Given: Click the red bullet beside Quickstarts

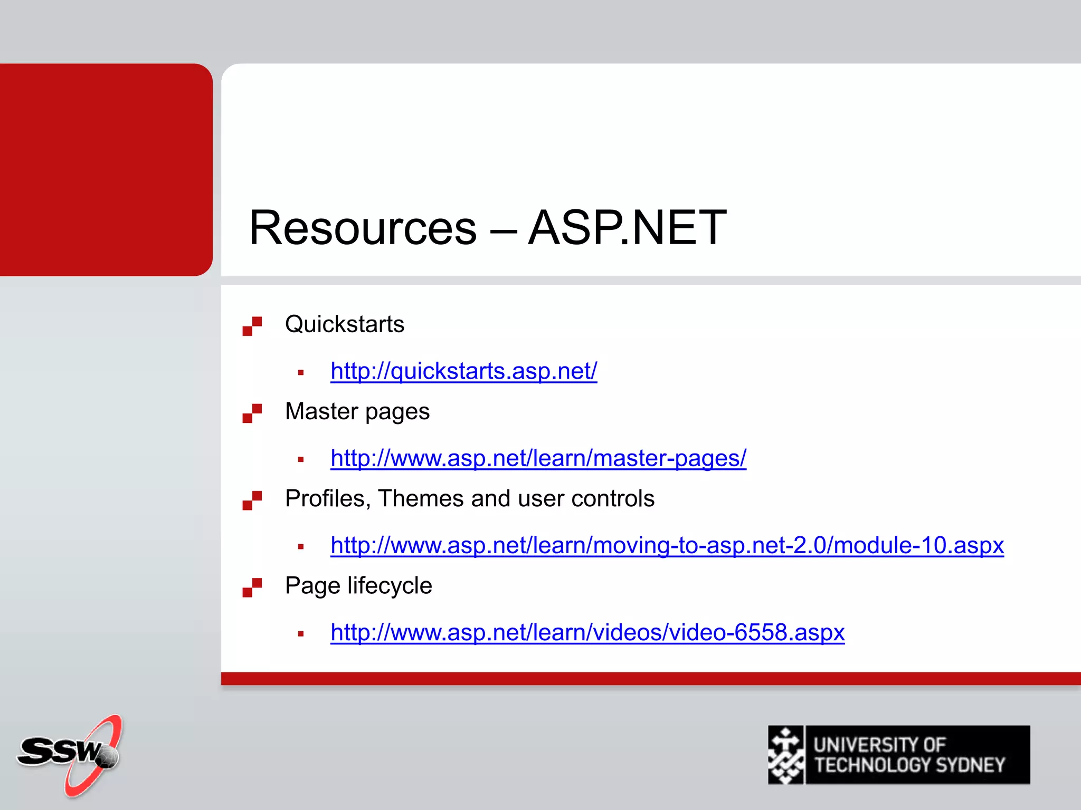Looking at the screenshot, I should (x=252, y=326).
